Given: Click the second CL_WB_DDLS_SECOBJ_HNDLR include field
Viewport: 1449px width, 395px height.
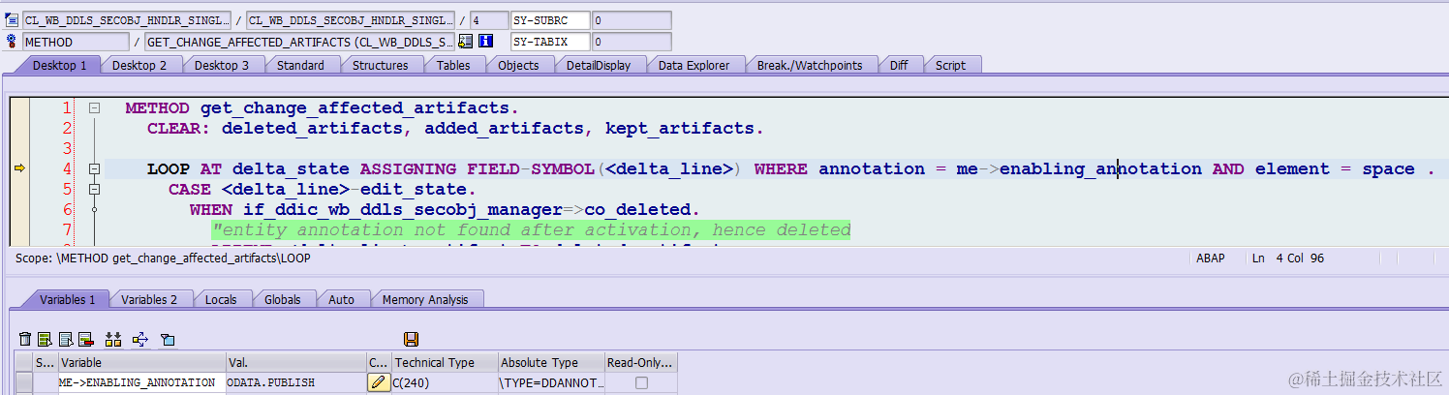Looking at the screenshot, I should click(x=351, y=20).
